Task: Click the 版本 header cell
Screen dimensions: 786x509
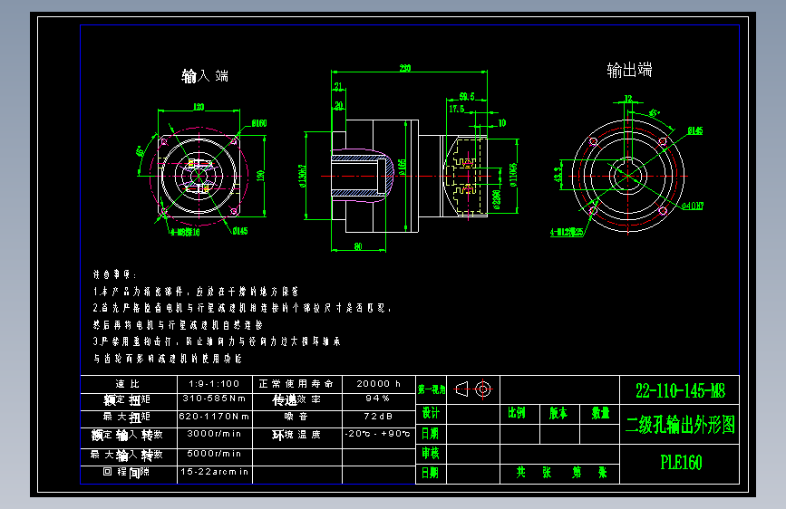Action: pyautogui.click(x=558, y=413)
